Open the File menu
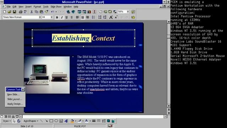 click(x=9, y=7)
